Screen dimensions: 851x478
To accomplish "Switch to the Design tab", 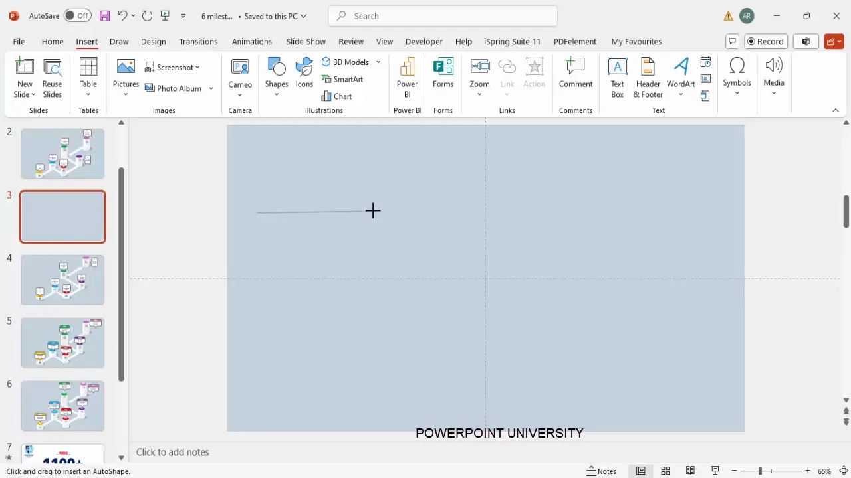I will [x=153, y=41].
